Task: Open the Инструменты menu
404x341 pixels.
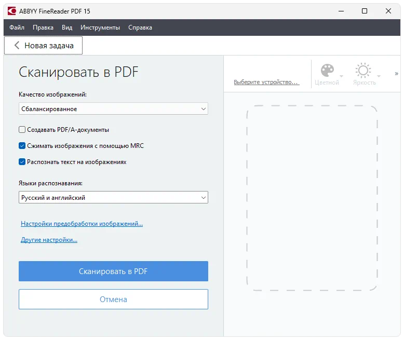Action: click(x=100, y=28)
